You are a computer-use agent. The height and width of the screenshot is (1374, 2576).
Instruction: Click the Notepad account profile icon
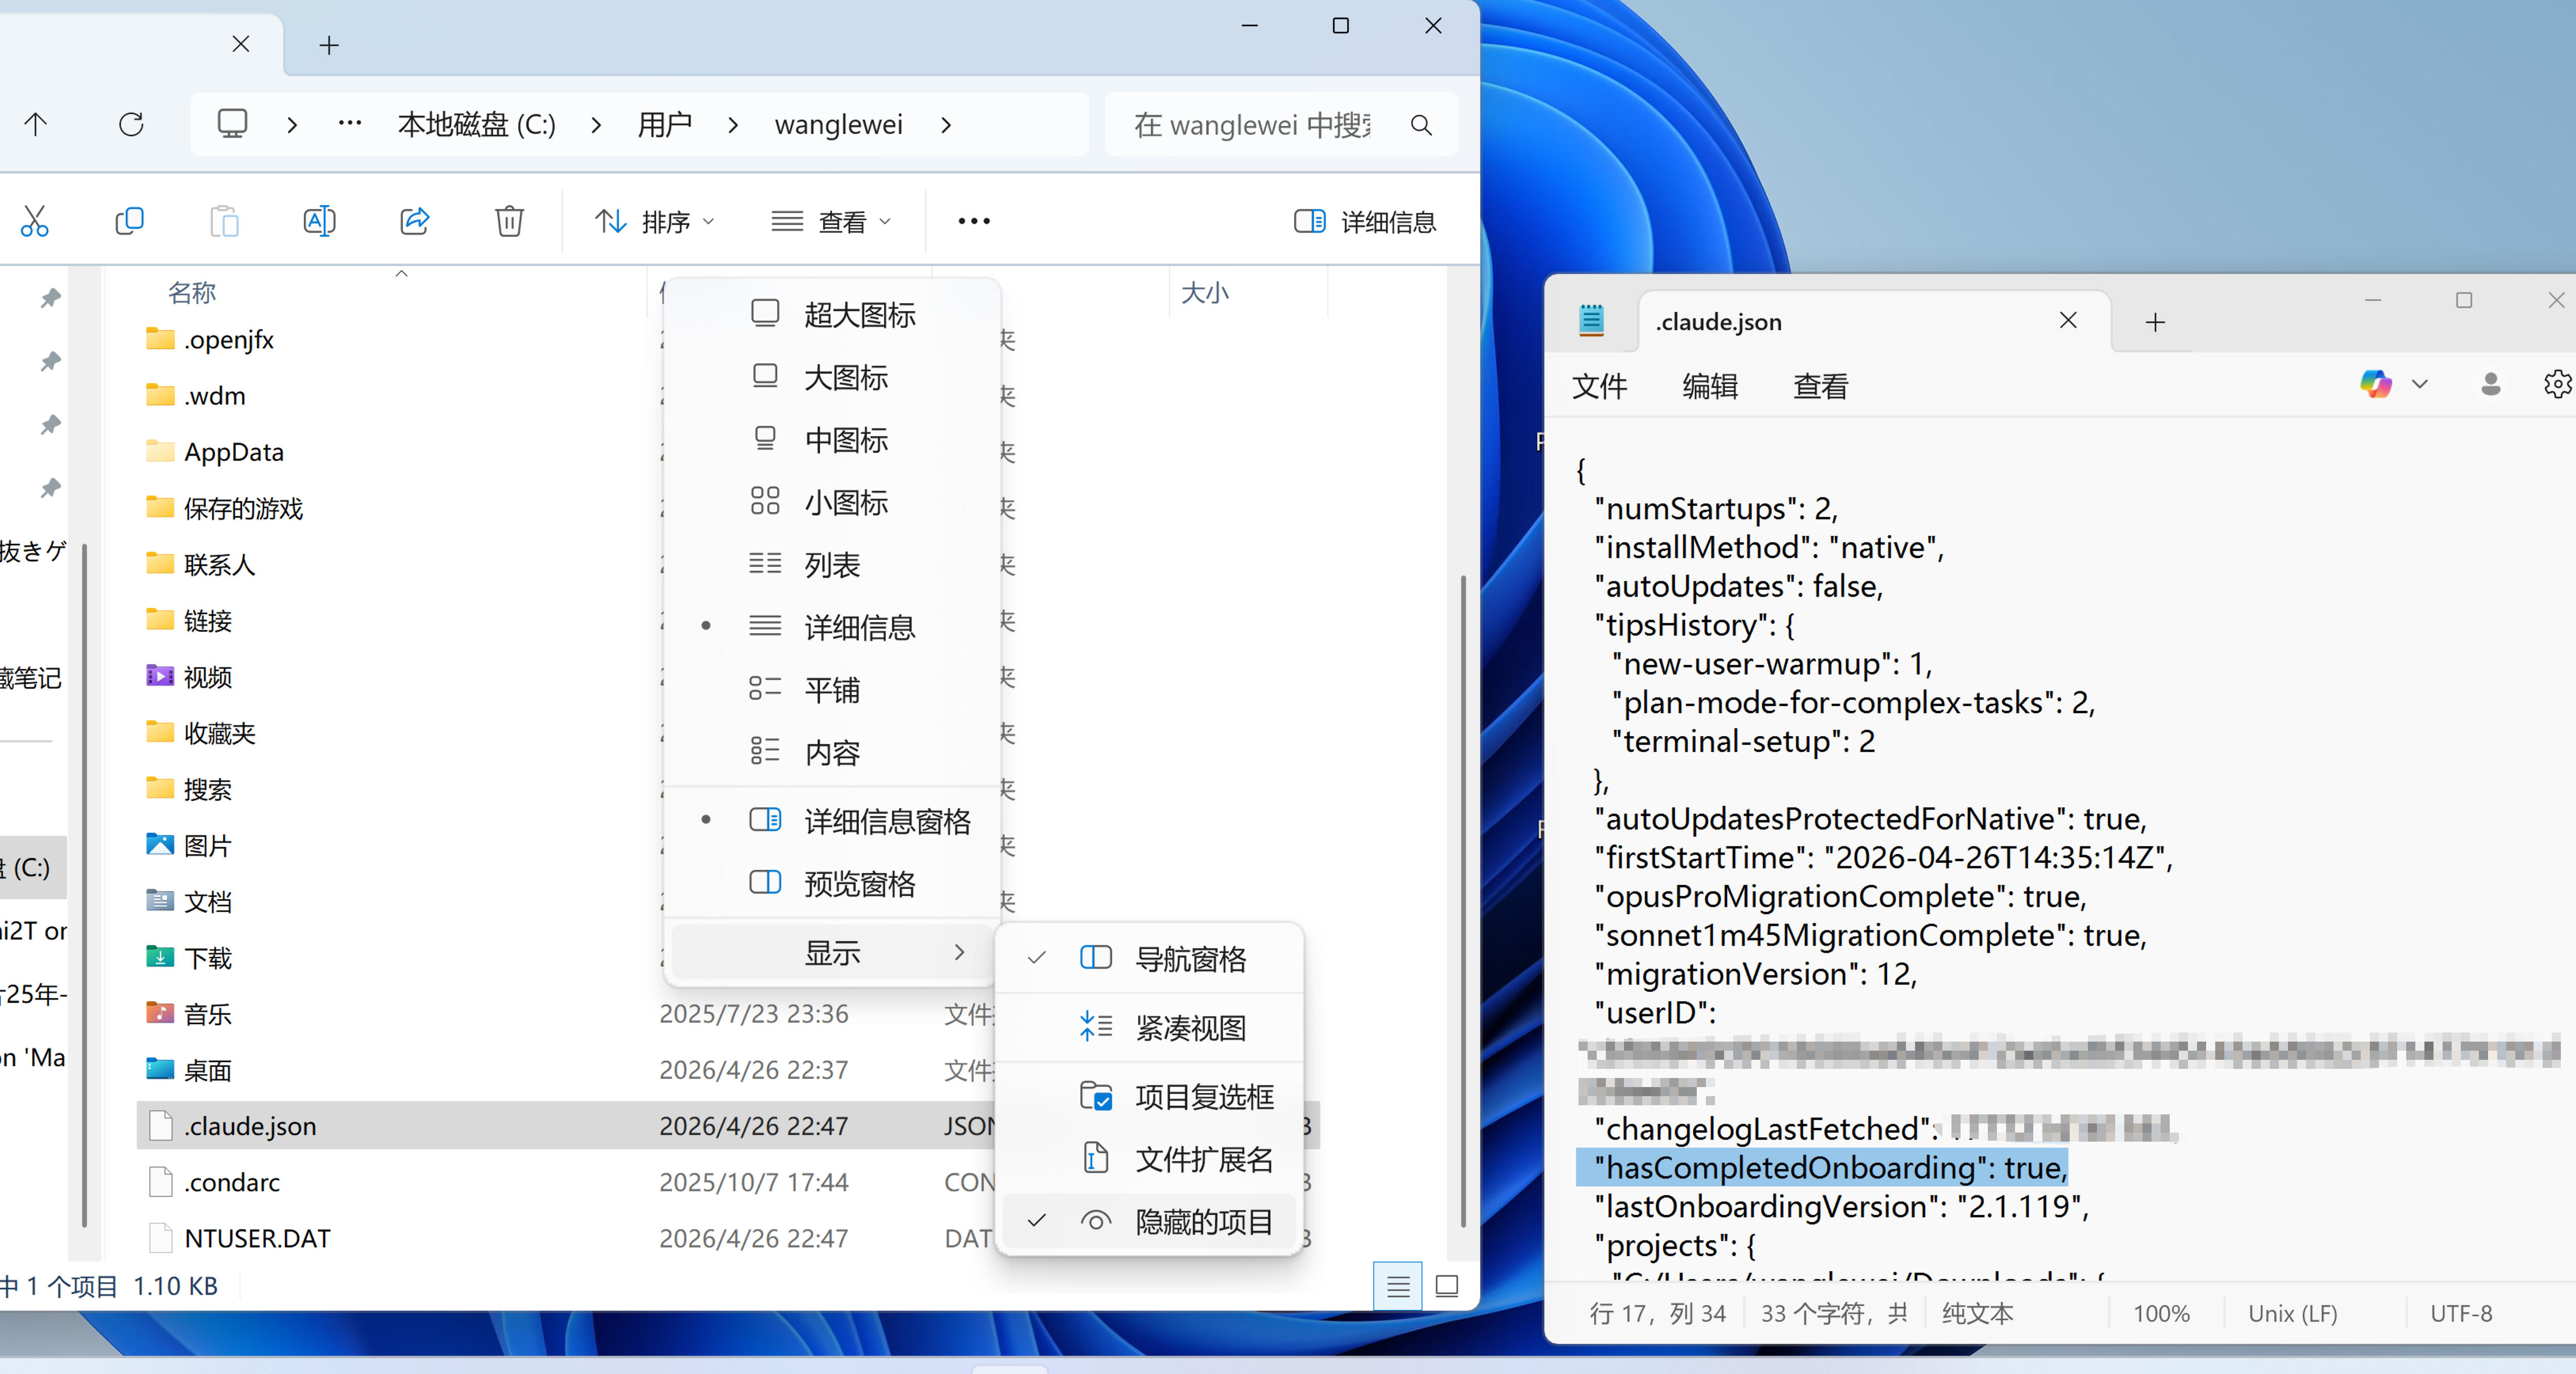coord(2490,384)
